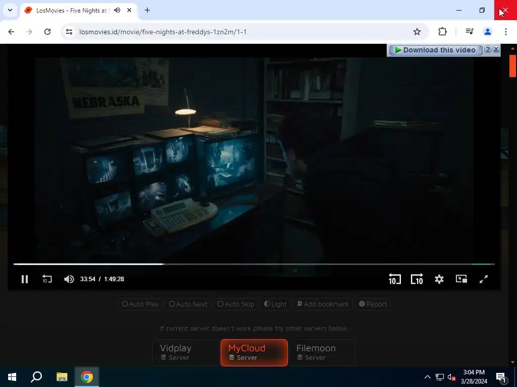Open a new browser tab

(x=147, y=10)
